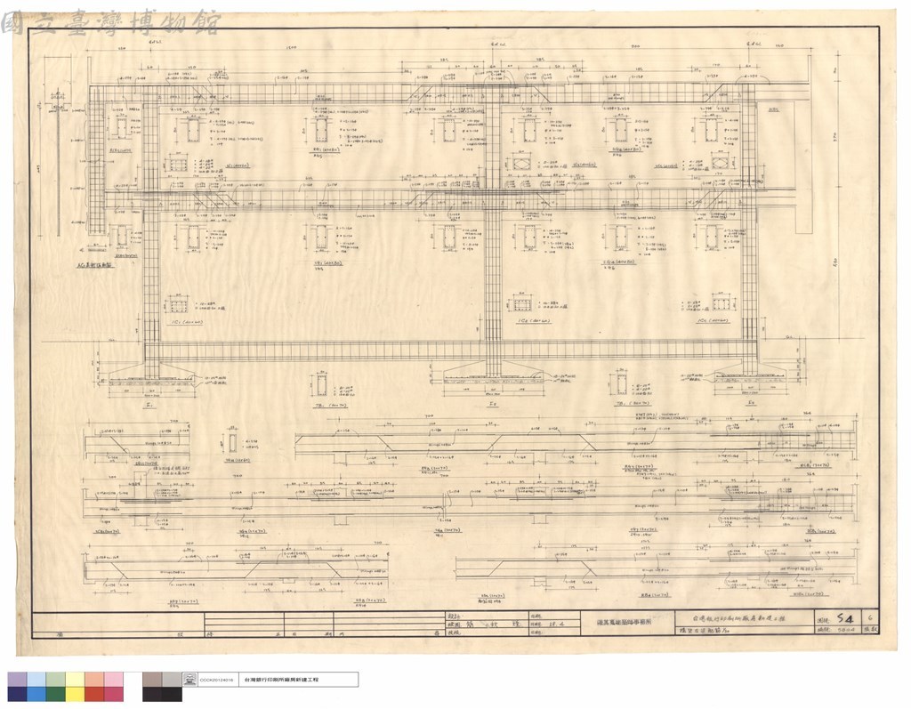Screen dimensions: 911x709
Task: Click the 國立臺灣博物館 watermark text
Action: (x=110, y=23)
